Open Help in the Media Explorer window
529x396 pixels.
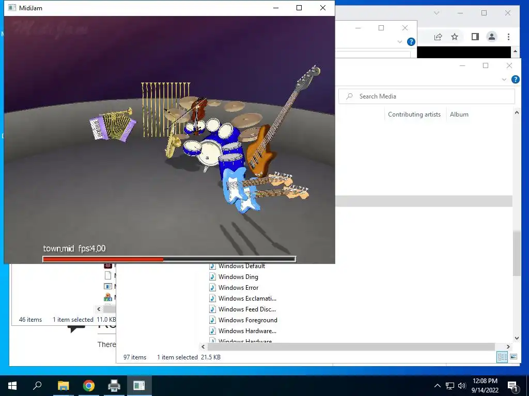pyautogui.click(x=515, y=79)
